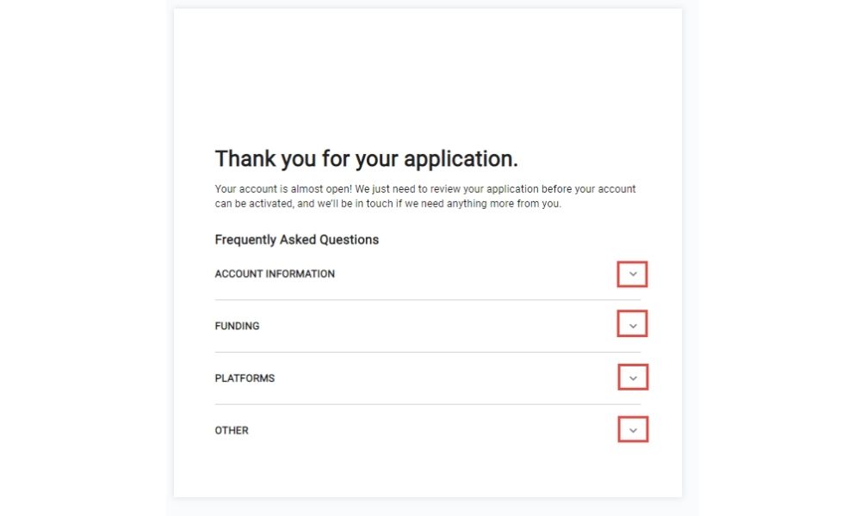Click the word 'Questions' in the FAQ heading
861x516 pixels.
tap(349, 240)
